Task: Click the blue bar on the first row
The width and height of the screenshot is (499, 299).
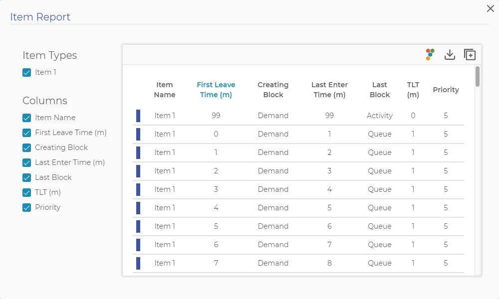Action: click(138, 115)
